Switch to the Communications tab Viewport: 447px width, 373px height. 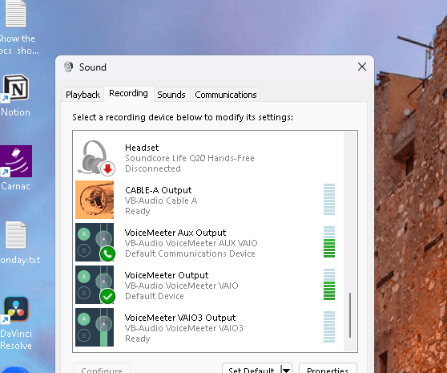coord(225,95)
